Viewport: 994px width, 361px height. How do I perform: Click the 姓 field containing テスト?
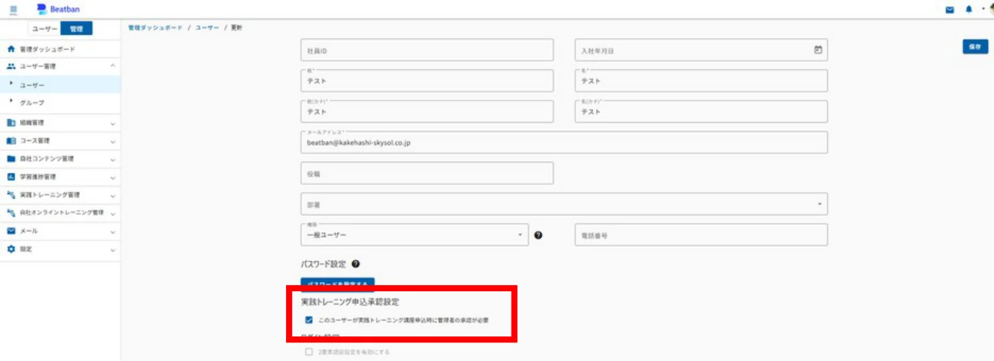[x=427, y=80]
